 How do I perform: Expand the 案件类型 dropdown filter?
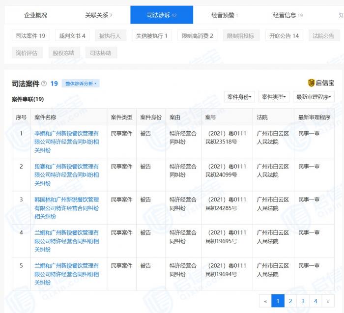point(274,97)
